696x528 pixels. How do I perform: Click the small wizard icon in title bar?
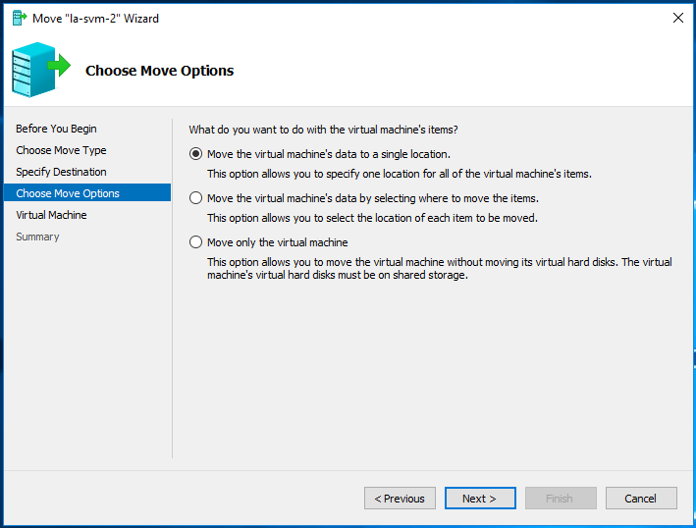pos(20,19)
